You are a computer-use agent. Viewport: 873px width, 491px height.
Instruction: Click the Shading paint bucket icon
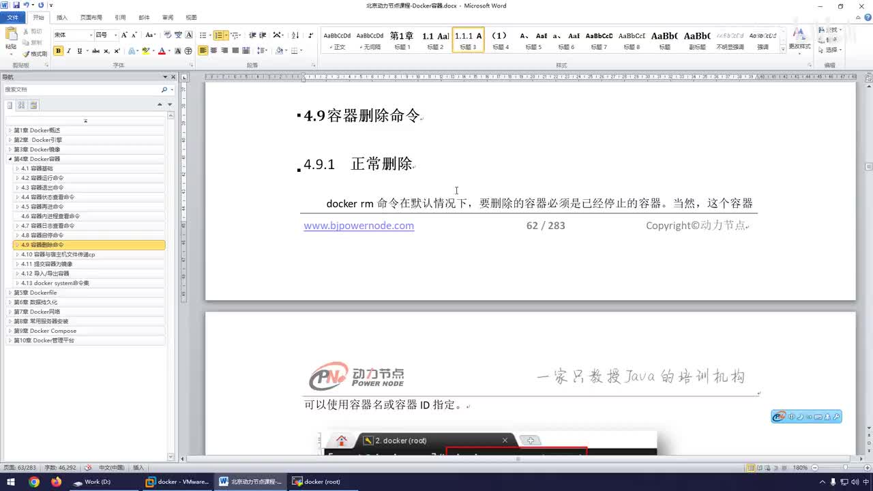click(x=280, y=50)
